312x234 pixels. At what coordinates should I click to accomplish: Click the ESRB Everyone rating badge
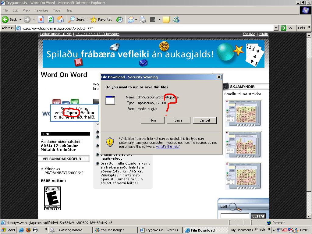click(52, 198)
